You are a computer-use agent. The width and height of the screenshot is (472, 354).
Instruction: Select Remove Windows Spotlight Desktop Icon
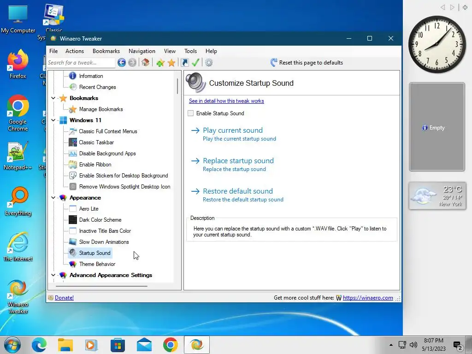pos(124,187)
